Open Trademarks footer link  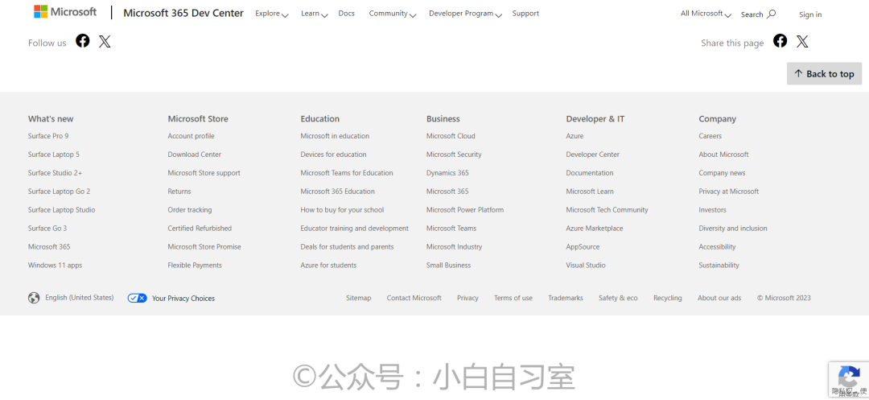[566, 298]
